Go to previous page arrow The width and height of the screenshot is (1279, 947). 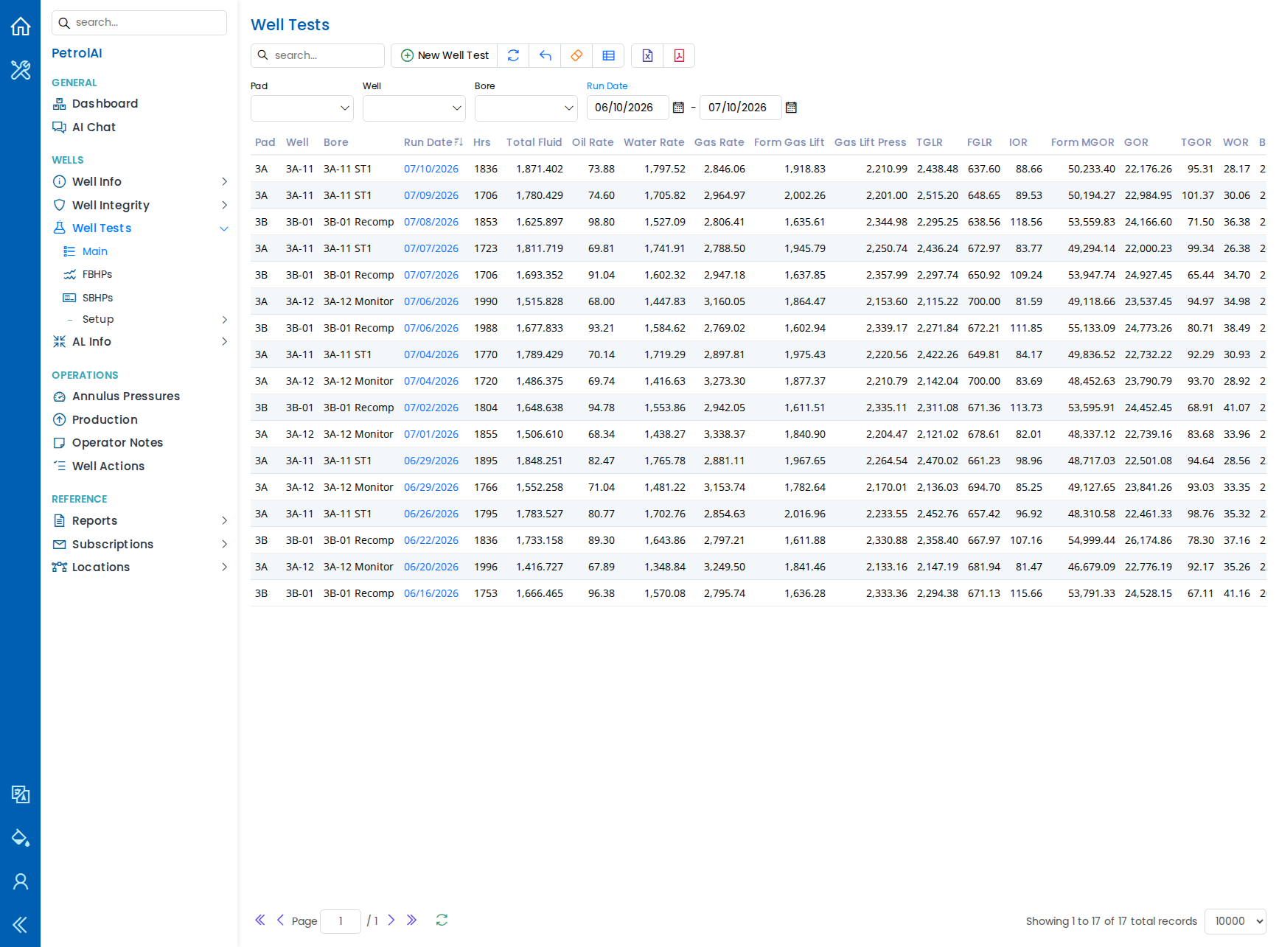[280, 920]
